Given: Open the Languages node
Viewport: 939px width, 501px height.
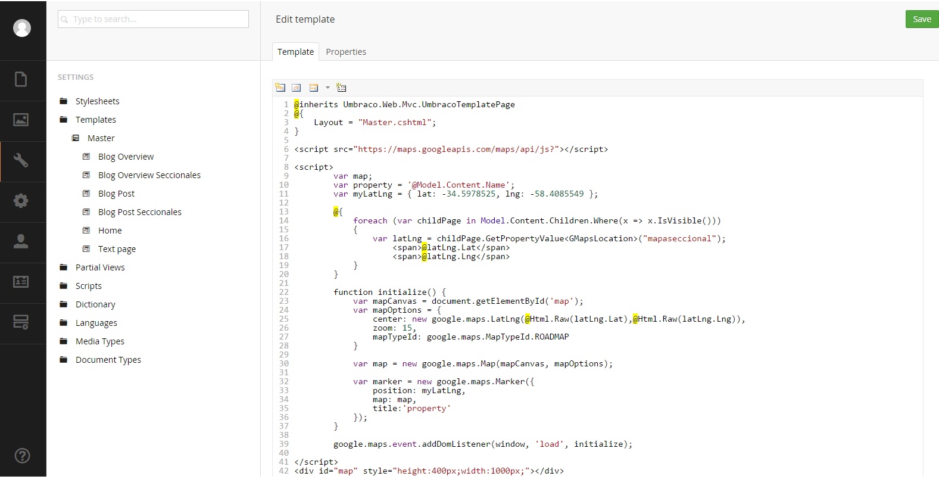Looking at the screenshot, I should point(96,323).
